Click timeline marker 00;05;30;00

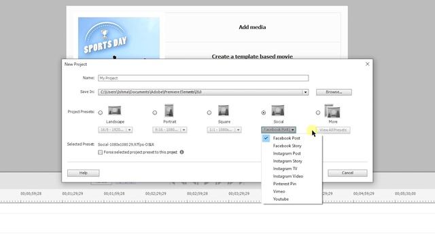[x=405, y=194]
